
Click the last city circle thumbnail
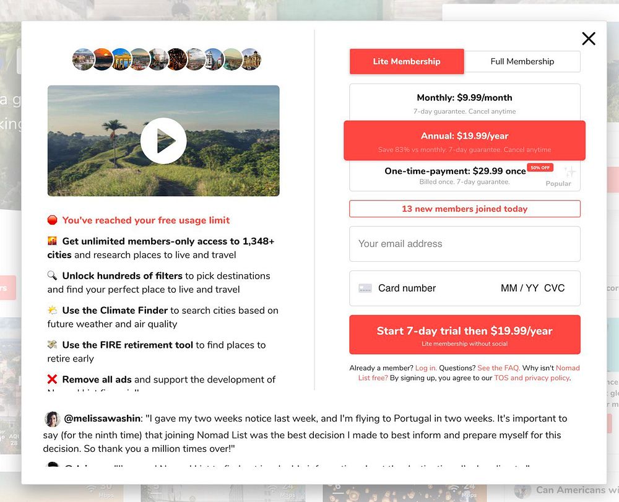(x=251, y=59)
